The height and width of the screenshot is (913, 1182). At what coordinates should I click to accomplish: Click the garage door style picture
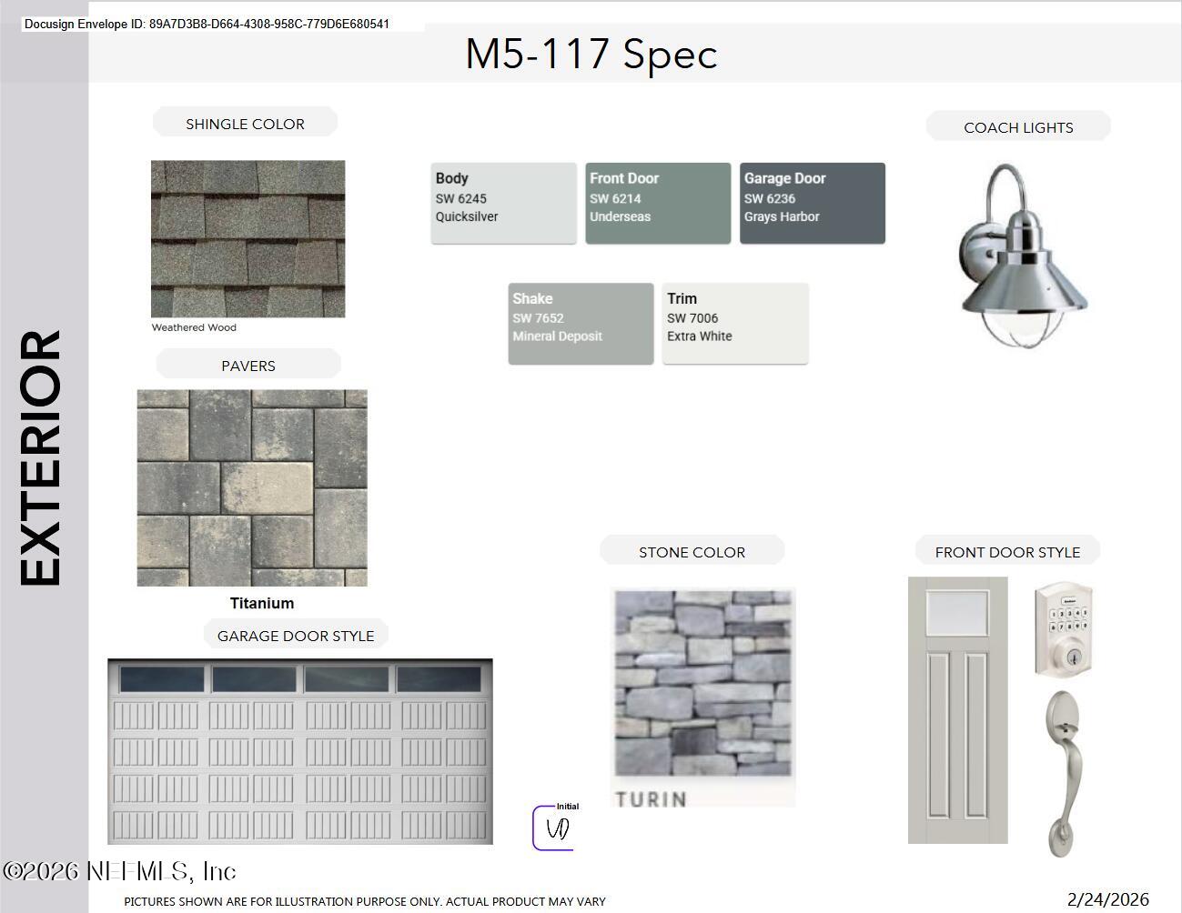pyautogui.click(x=300, y=752)
